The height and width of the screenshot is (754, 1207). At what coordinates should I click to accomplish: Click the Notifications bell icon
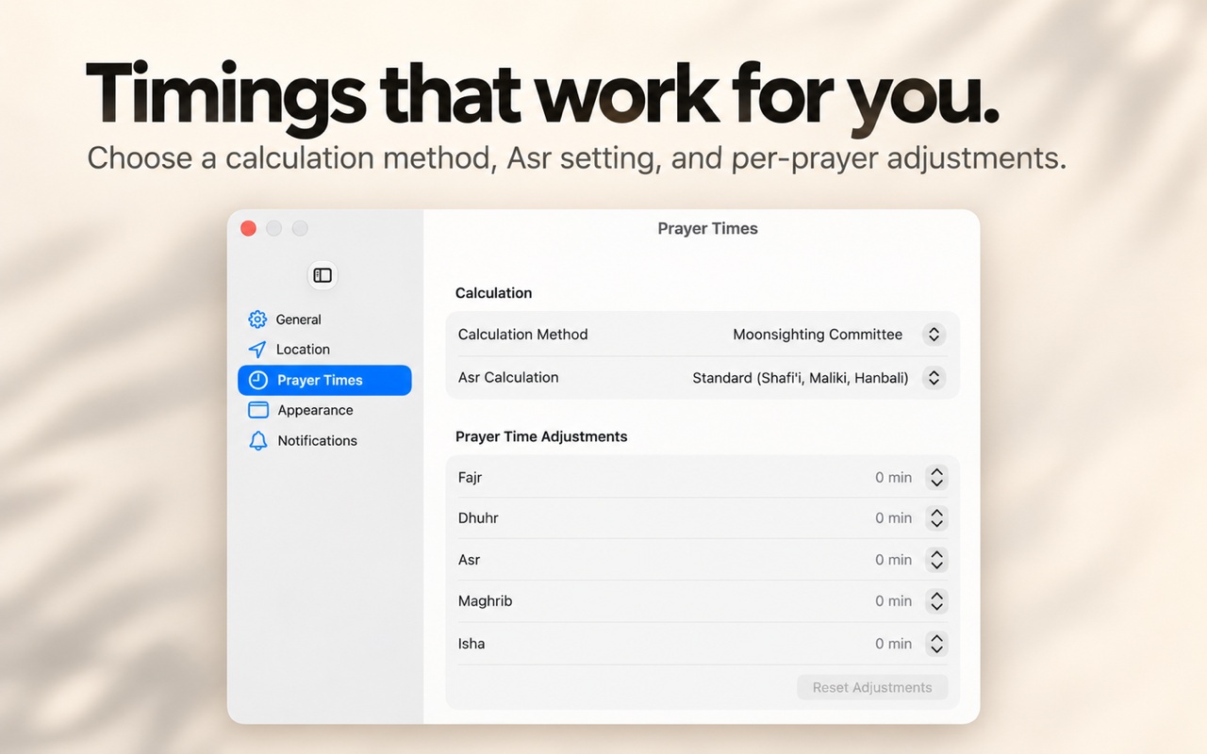[x=257, y=440]
